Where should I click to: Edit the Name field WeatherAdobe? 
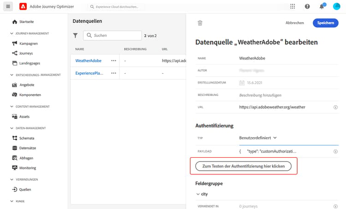tap(252, 58)
